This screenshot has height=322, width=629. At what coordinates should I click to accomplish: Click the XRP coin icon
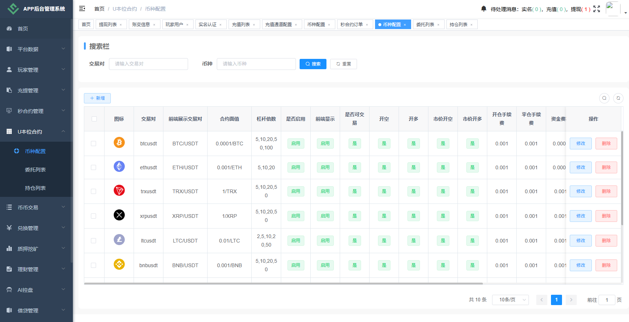tap(119, 215)
